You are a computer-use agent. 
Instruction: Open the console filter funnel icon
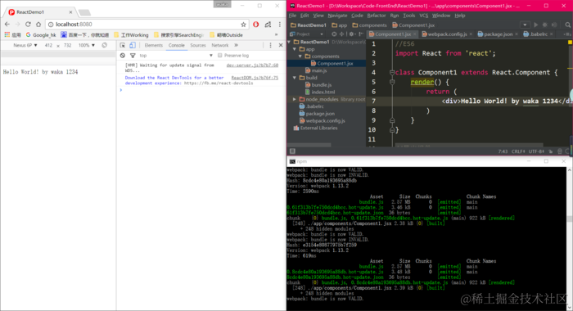(x=133, y=56)
